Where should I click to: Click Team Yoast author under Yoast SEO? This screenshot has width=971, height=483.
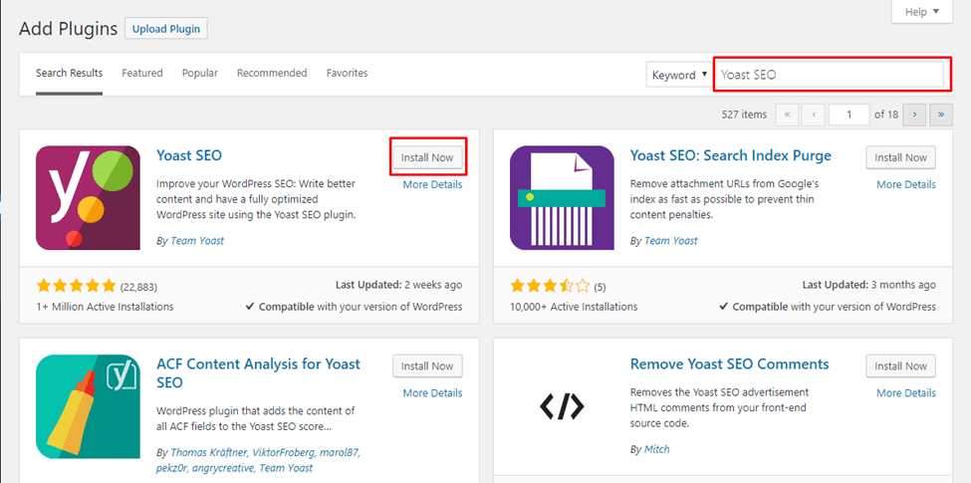[x=197, y=241]
